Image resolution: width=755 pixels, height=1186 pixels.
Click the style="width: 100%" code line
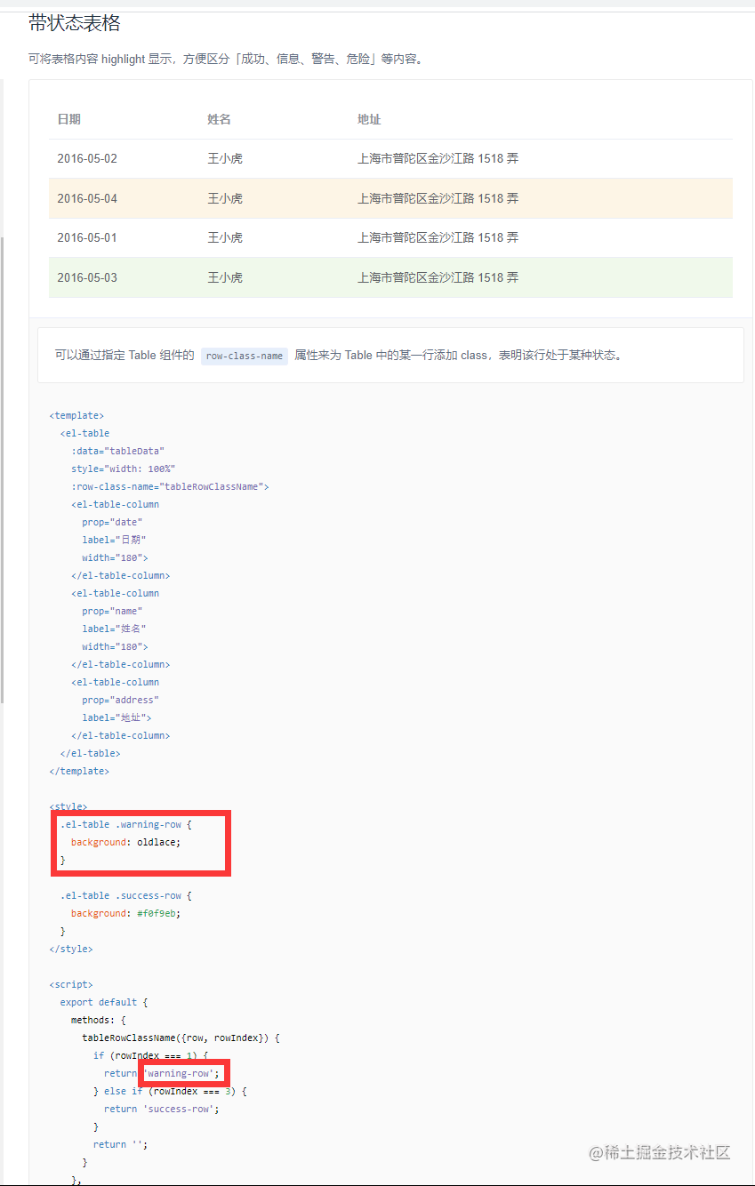(x=124, y=469)
